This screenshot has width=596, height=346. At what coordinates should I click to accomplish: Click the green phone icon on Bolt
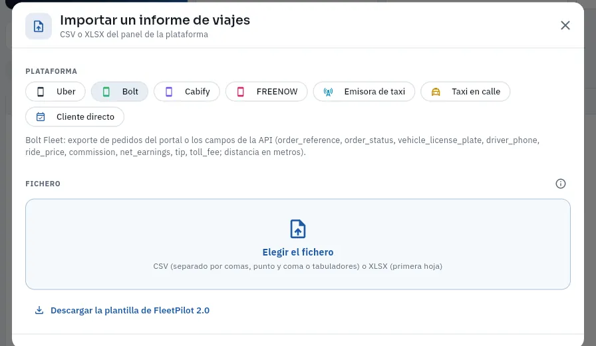point(106,92)
